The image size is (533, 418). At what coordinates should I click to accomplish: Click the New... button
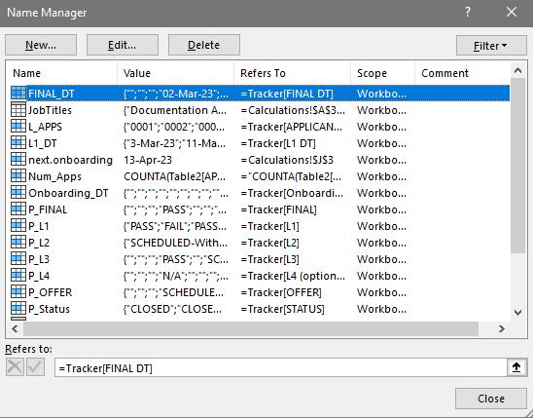click(41, 45)
